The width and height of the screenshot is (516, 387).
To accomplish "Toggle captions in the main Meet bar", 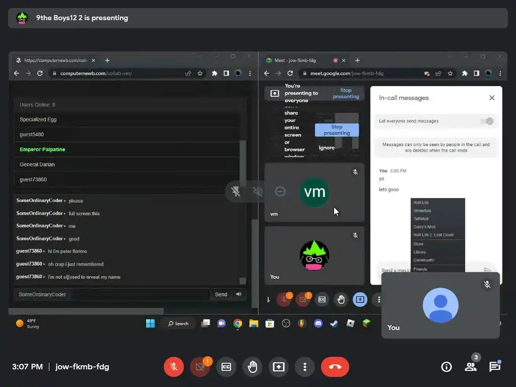I will coord(226,367).
